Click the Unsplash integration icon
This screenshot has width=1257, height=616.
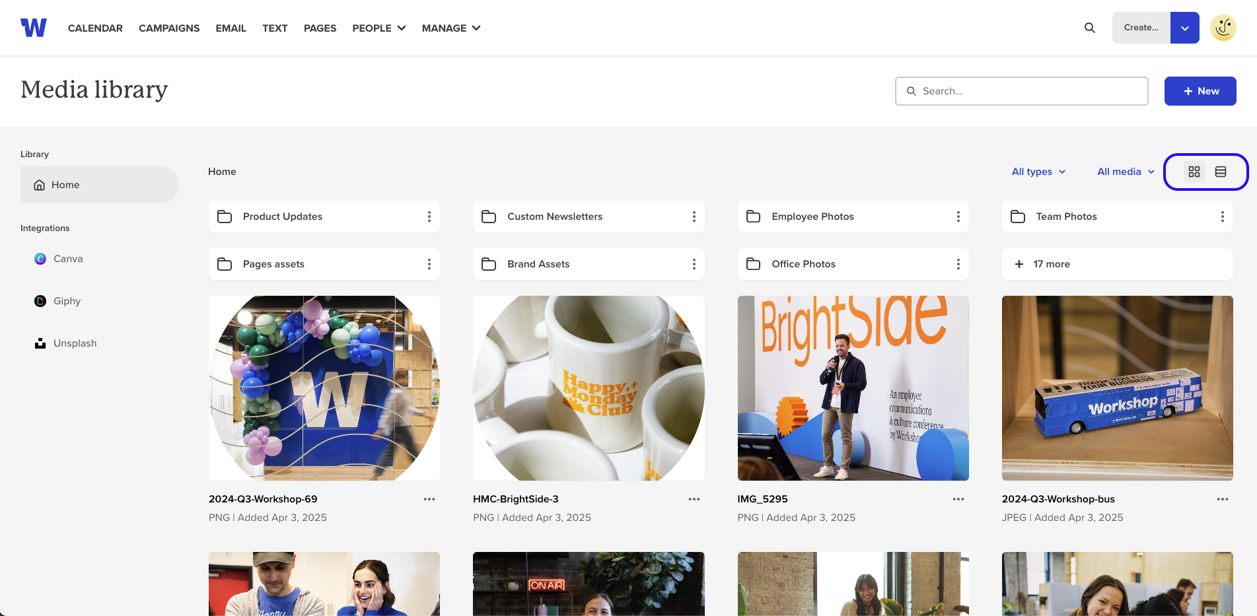click(x=40, y=343)
